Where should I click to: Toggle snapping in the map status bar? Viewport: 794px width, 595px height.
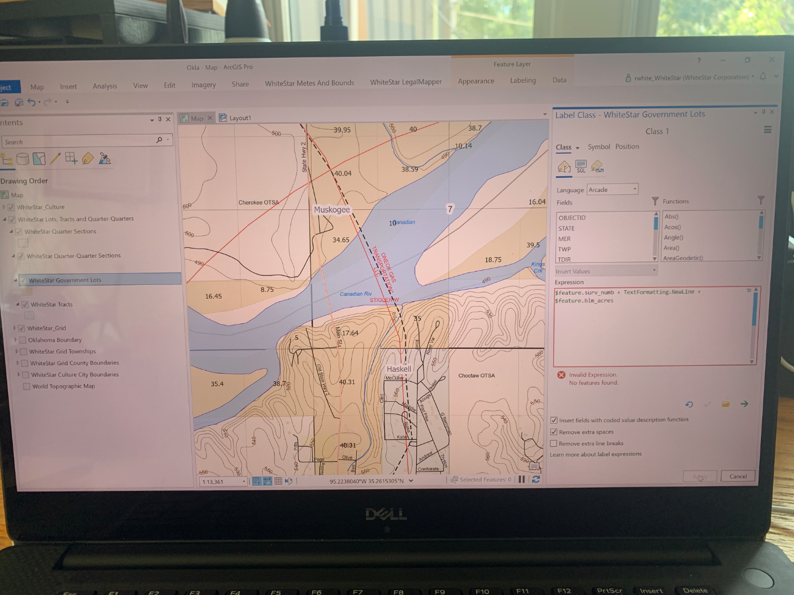pos(257,481)
